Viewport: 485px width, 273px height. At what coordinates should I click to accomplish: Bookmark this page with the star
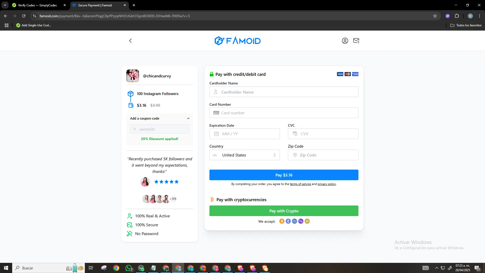click(x=435, y=16)
